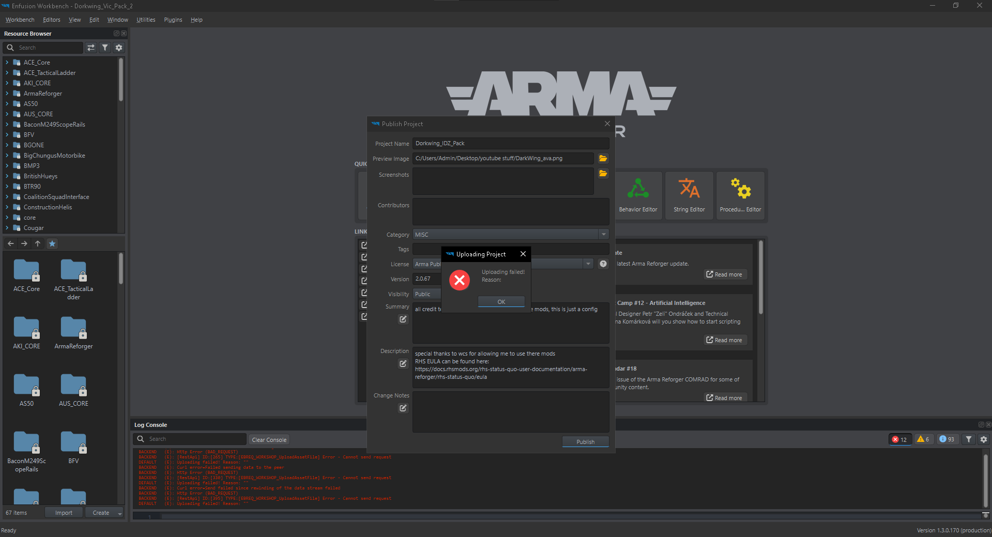Browse for screenshots folder
Screen dimensions: 992x537
(x=603, y=174)
